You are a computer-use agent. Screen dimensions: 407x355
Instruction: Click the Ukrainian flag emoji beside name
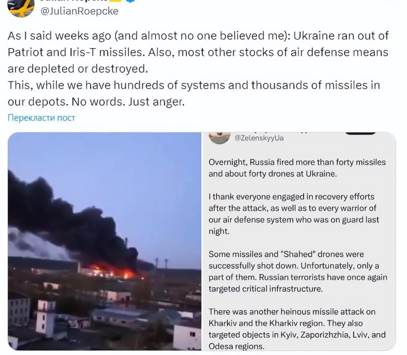(115, 1)
